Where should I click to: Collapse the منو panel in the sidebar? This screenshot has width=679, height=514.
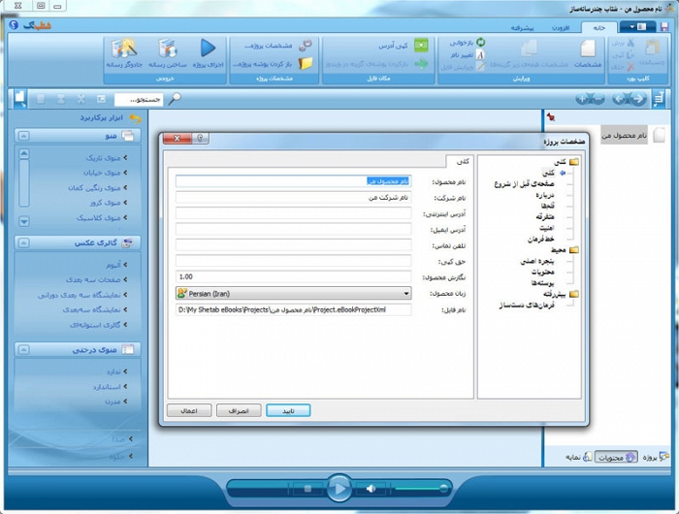[x=22, y=137]
